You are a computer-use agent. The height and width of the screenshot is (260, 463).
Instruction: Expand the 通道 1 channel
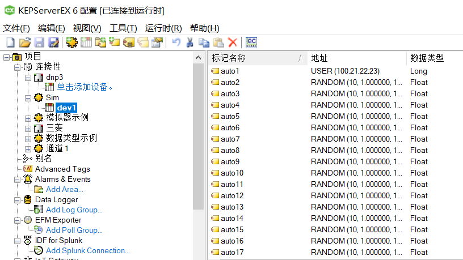coord(28,149)
